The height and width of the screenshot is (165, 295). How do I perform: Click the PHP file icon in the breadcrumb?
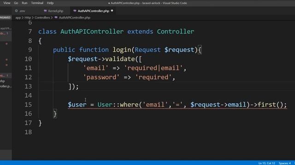[56, 17]
